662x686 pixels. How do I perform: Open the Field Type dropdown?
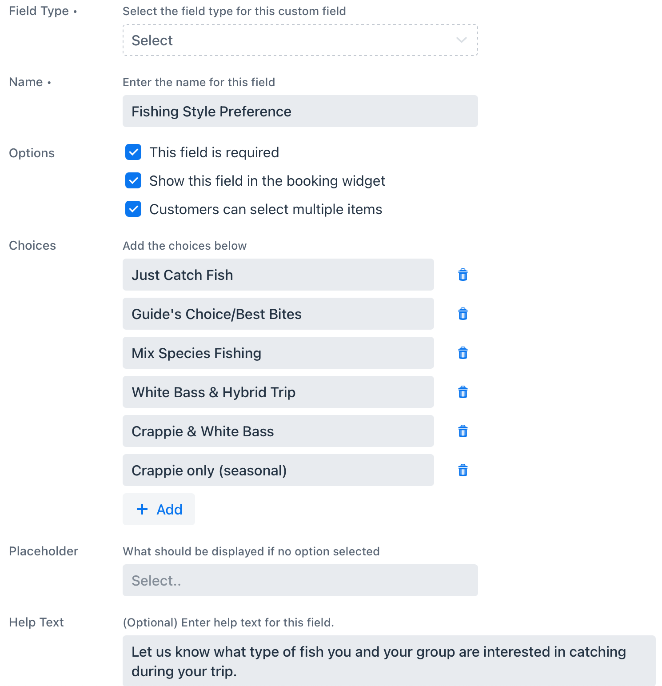(x=300, y=40)
